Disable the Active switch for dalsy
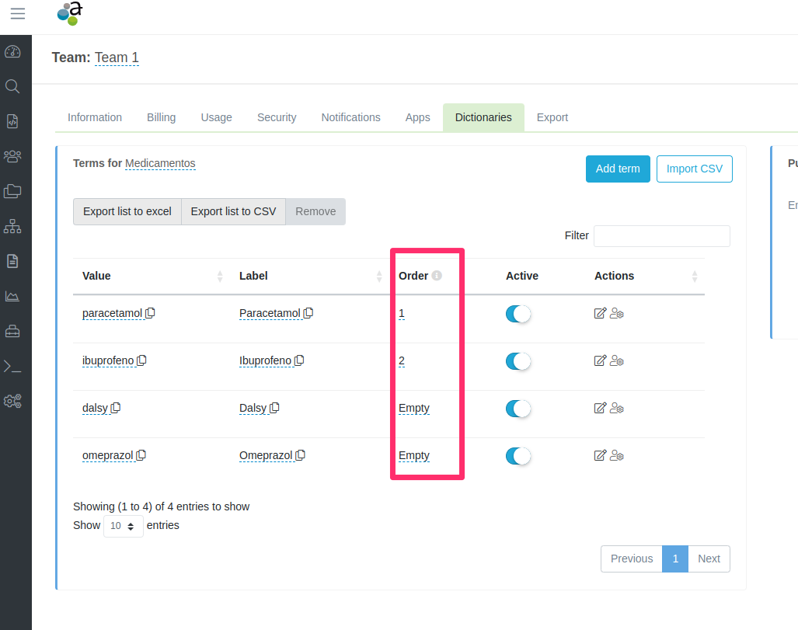Image resolution: width=798 pixels, height=630 pixels. click(x=517, y=408)
